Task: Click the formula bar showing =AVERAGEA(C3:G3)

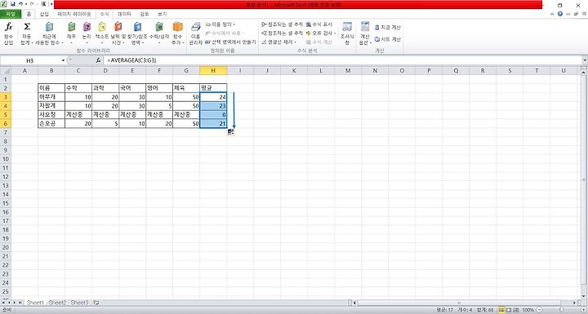Action: tap(343, 60)
